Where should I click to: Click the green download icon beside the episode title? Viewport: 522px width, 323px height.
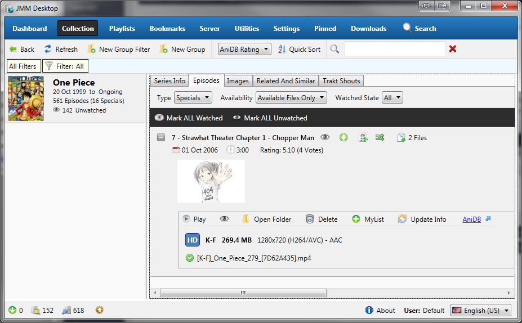(343, 137)
